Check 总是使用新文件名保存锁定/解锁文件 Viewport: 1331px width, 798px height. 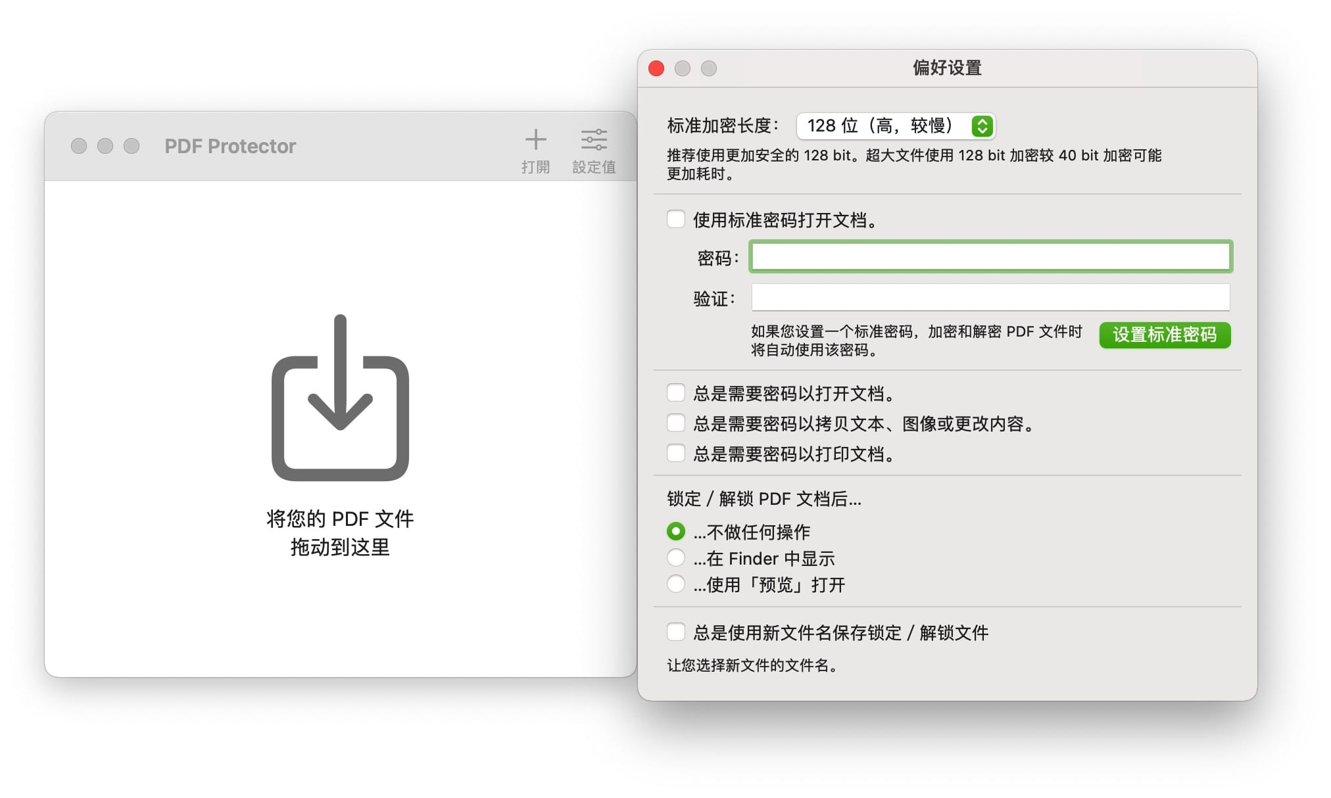676,632
